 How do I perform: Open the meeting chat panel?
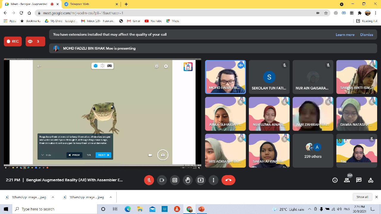coord(359,180)
